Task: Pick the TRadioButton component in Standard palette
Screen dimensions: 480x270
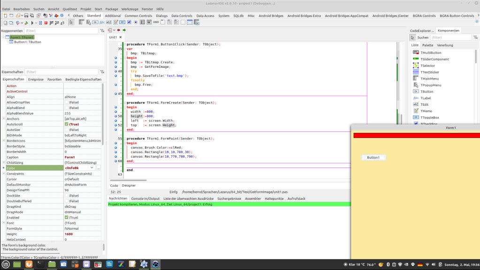Action: (136, 22)
